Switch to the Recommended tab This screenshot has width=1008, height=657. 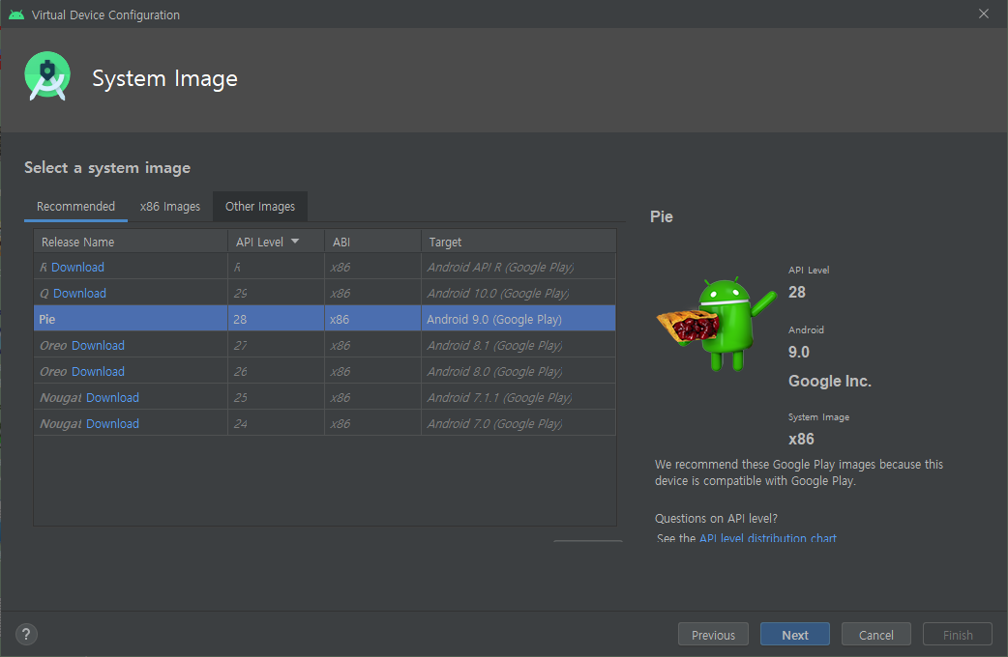coord(75,206)
